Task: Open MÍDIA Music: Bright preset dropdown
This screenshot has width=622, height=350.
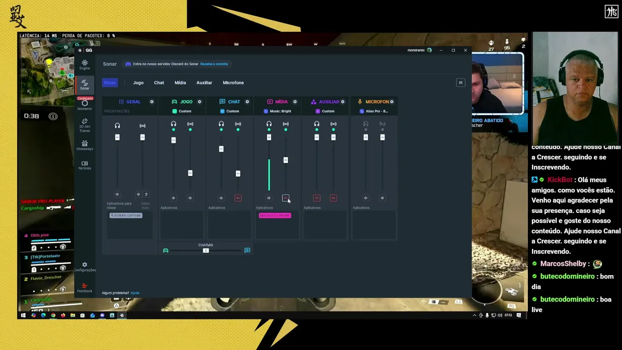Action: [277, 111]
